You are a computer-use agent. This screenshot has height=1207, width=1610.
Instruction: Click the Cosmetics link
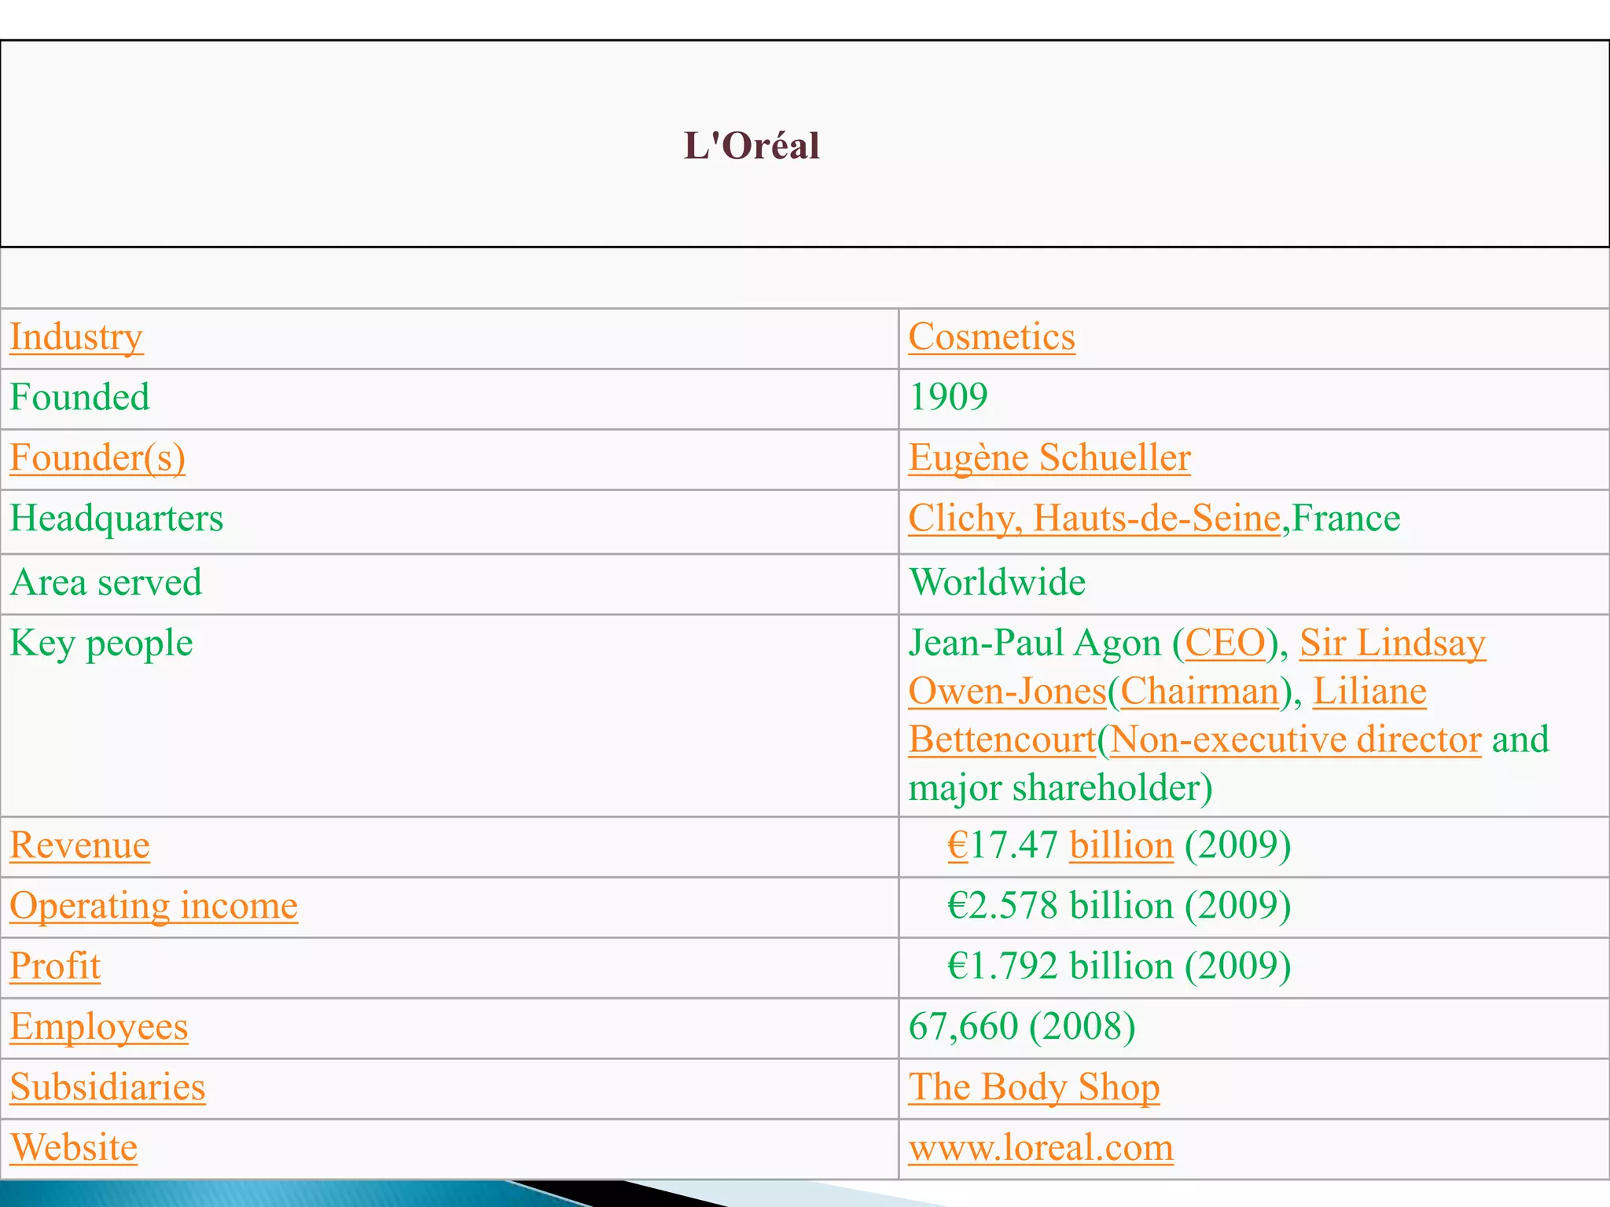991,337
